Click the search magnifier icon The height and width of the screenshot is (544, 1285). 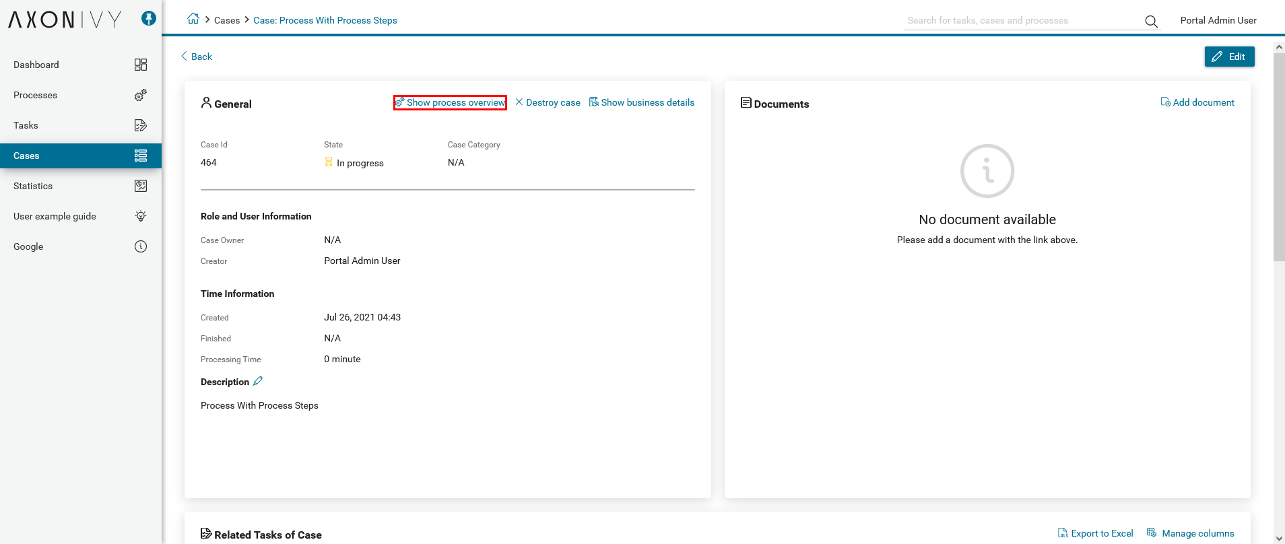coord(1151,21)
